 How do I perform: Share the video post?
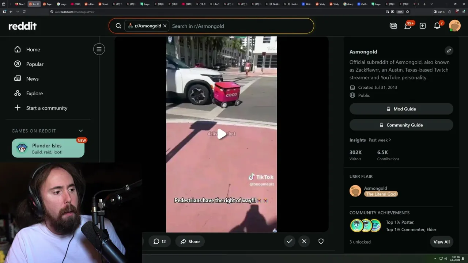click(190, 241)
